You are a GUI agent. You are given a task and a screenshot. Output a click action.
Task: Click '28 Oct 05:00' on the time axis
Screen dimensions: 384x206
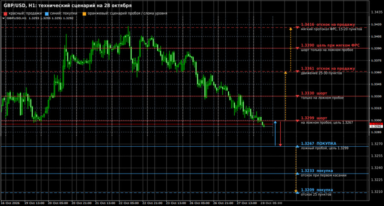271,203
